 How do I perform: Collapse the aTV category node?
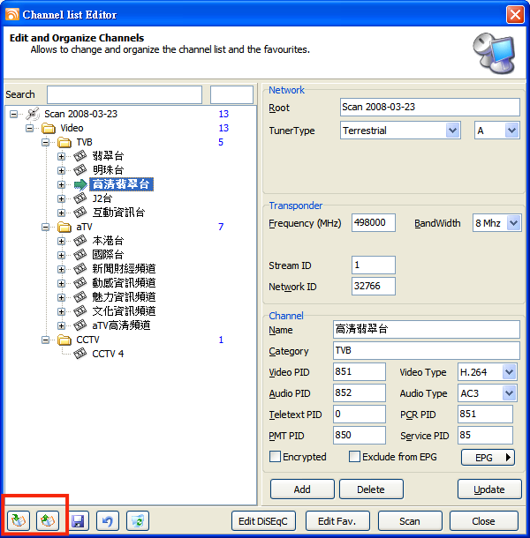point(45,228)
